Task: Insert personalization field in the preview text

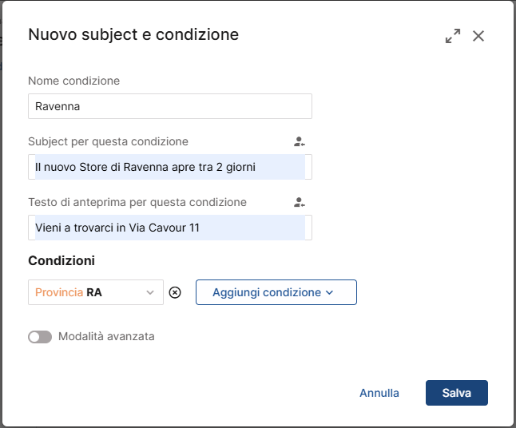Action: coord(299,202)
